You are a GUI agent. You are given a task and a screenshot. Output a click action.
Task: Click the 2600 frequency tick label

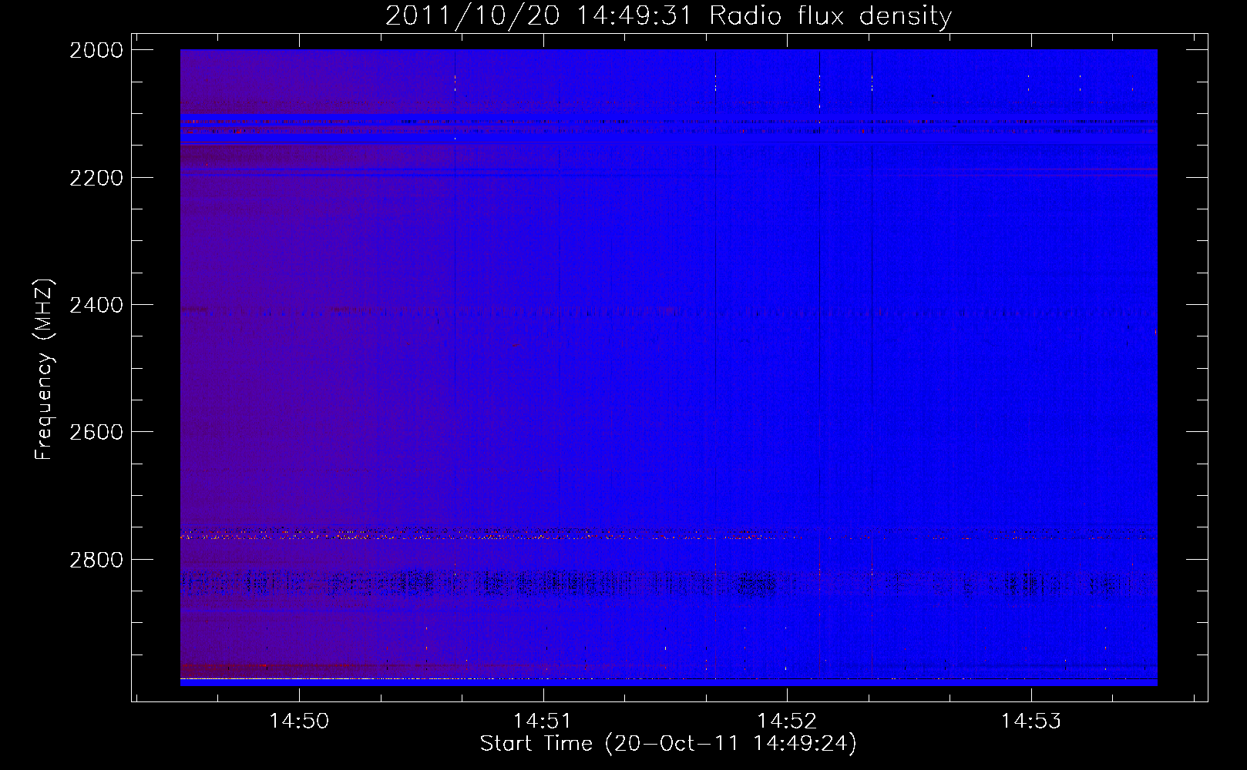(x=96, y=432)
